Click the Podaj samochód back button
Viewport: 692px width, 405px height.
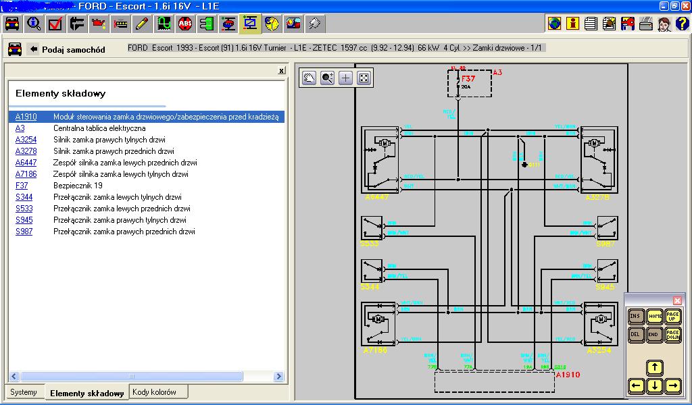point(67,49)
